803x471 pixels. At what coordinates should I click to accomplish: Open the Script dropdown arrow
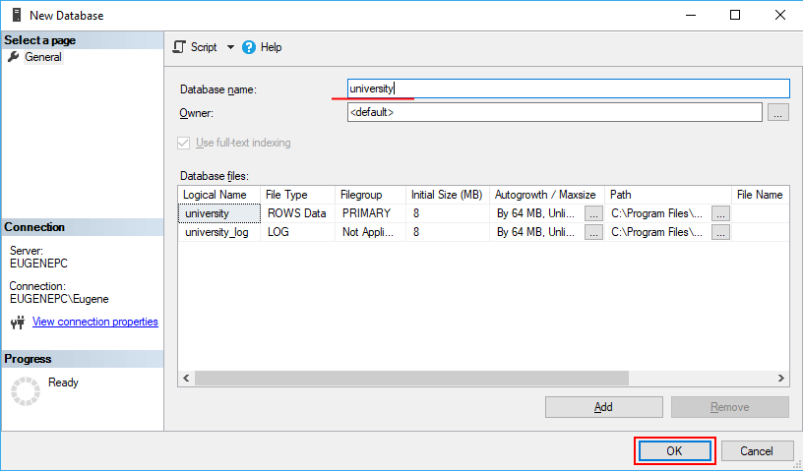(230, 47)
